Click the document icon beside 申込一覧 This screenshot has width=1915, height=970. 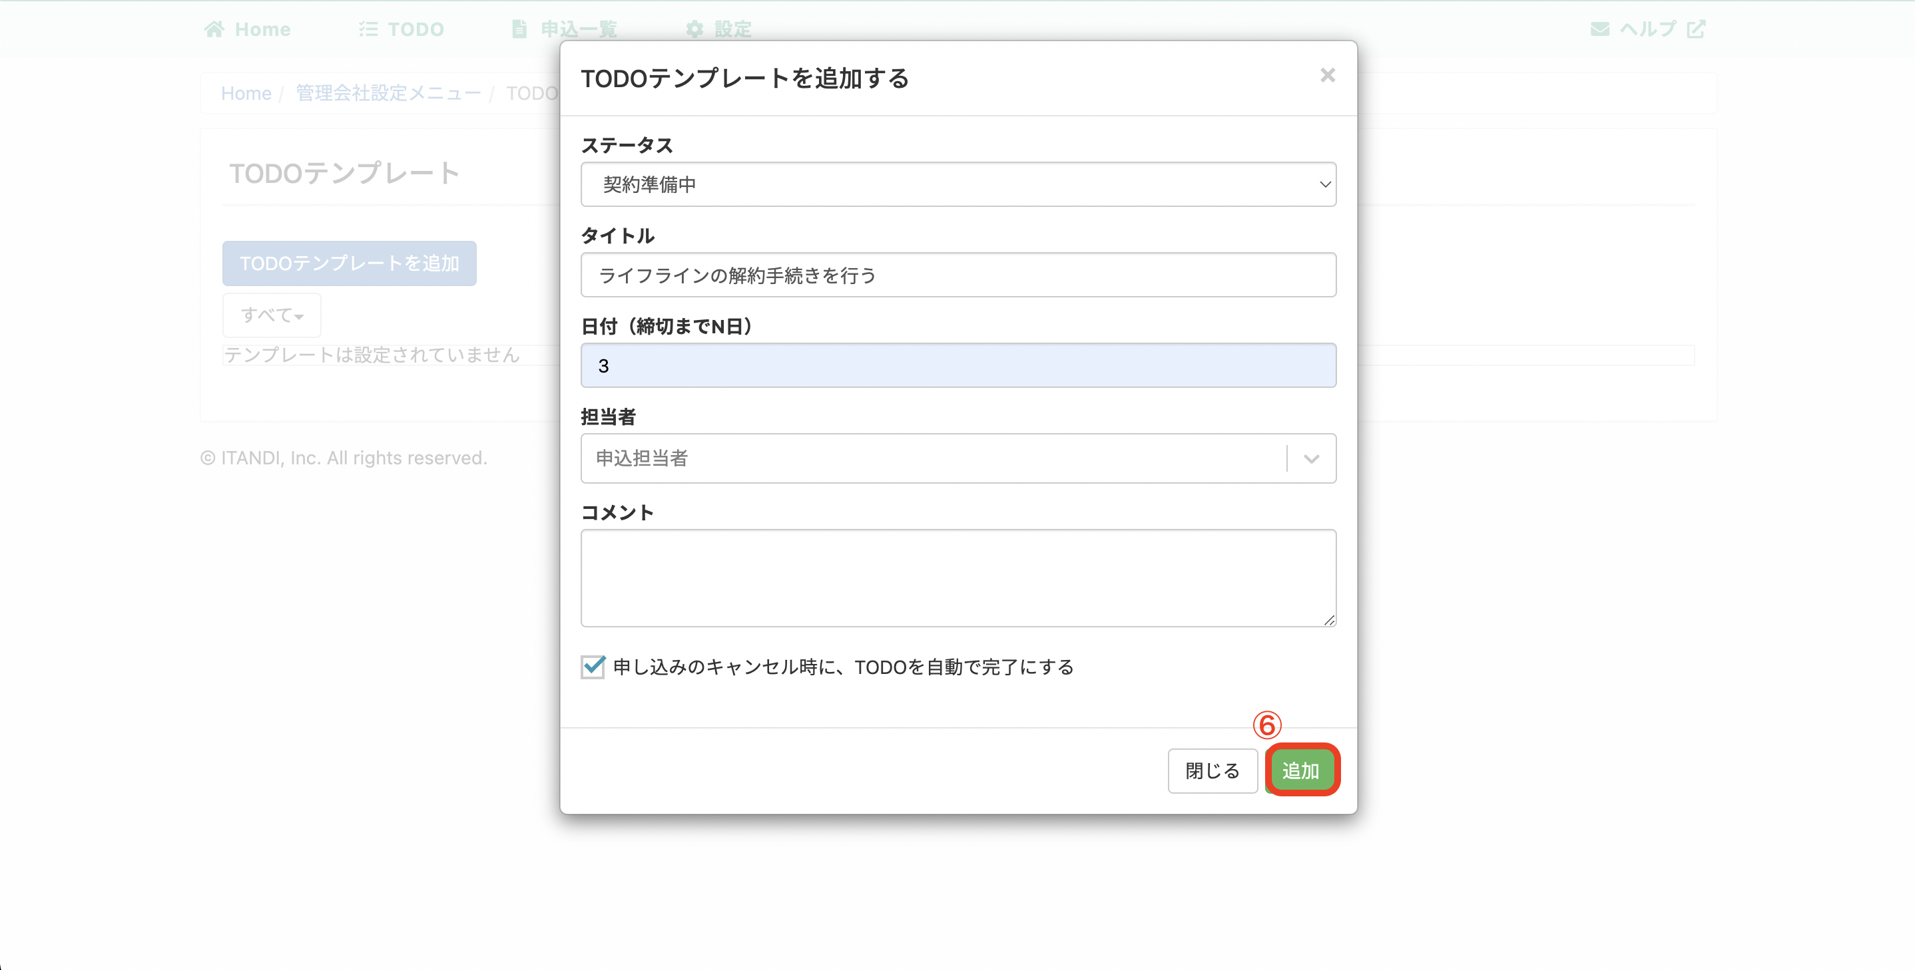click(519, 29)
